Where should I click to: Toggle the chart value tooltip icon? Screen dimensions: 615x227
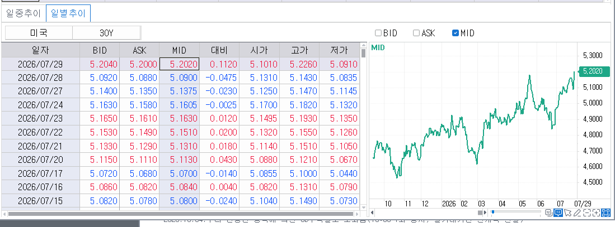[x=558, y=212]
